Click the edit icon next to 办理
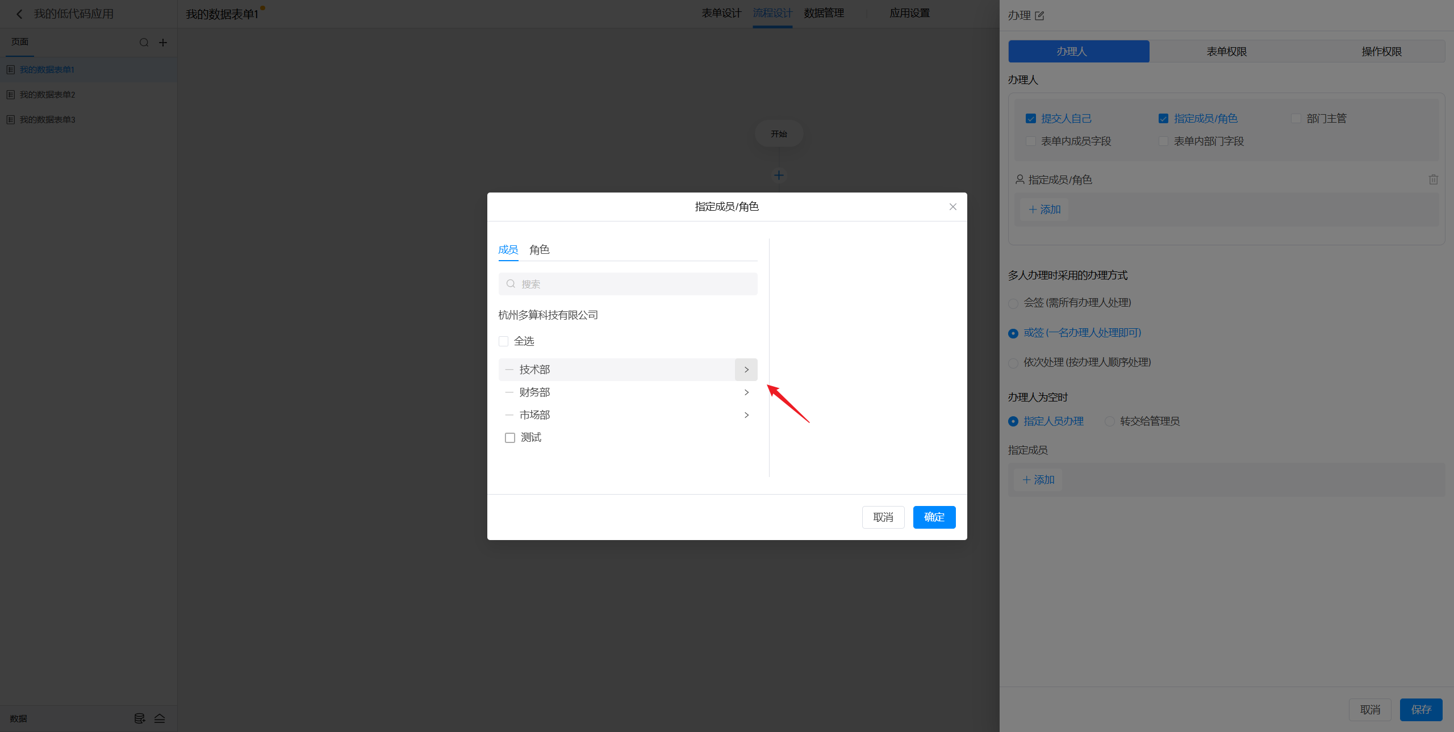1454x732 pixels. pos(1039,16)
